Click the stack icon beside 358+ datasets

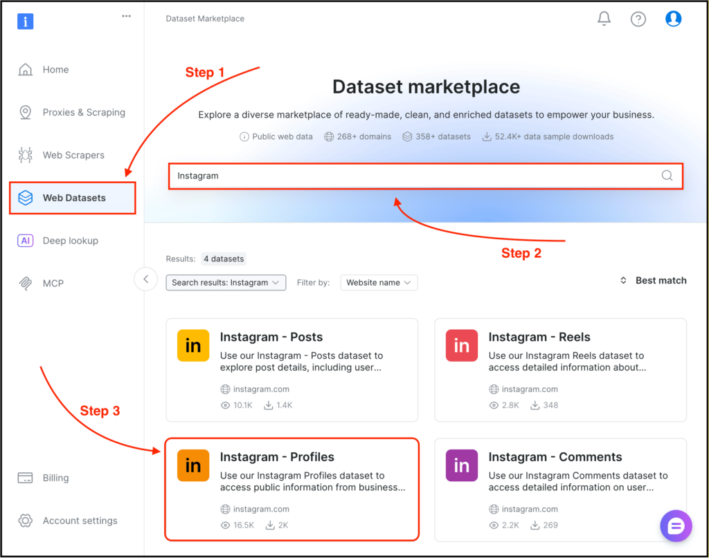point(407,137)
